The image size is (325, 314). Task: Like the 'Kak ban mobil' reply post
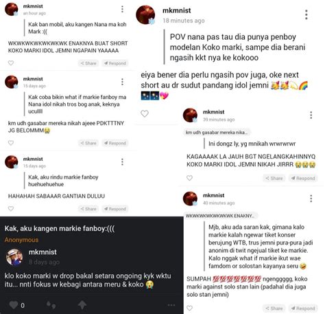pyautogui.click(x=11, y=63)
